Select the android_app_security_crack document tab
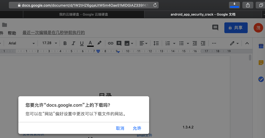This screenshot has width=265, height=138. tap(203, 14)
